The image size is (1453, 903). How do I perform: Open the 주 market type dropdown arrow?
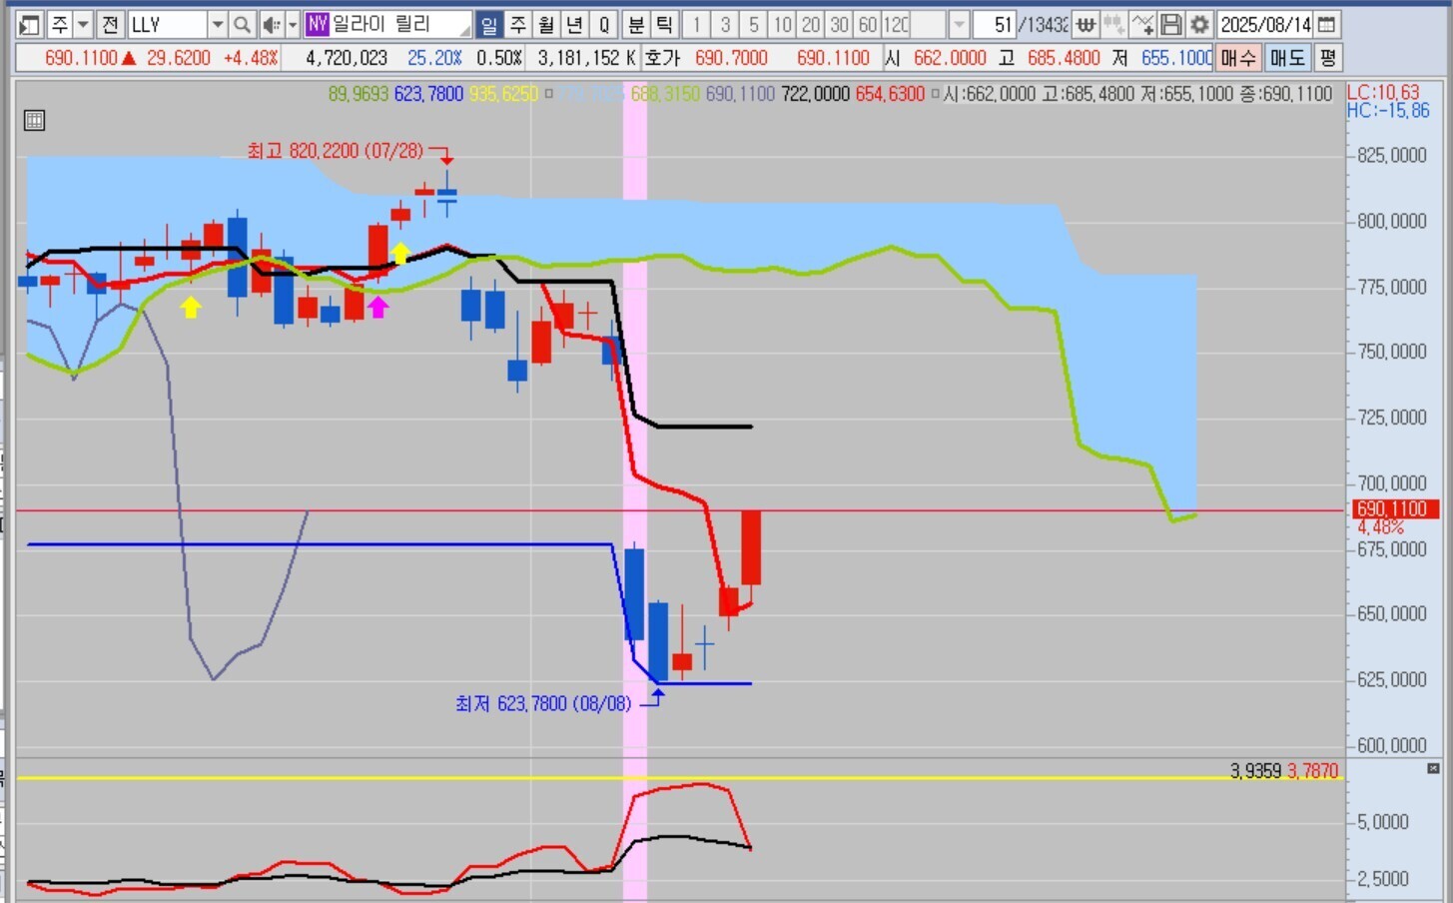pos(83,24)
